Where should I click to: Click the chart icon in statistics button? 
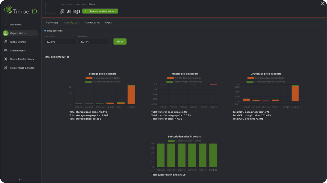[85, 11]
